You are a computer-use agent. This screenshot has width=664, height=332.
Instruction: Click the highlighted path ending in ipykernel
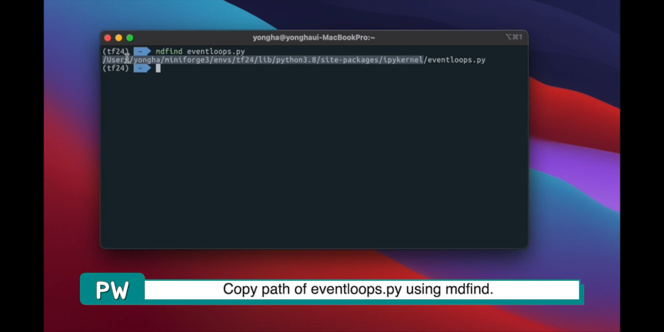(x=263, y=60)
